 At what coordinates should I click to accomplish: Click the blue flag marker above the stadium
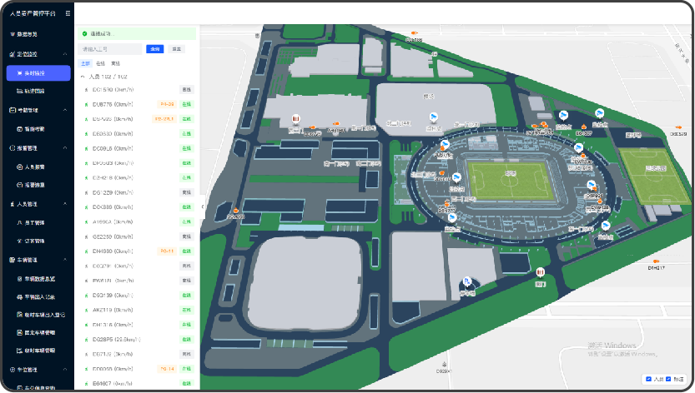[x=432, y=119]
